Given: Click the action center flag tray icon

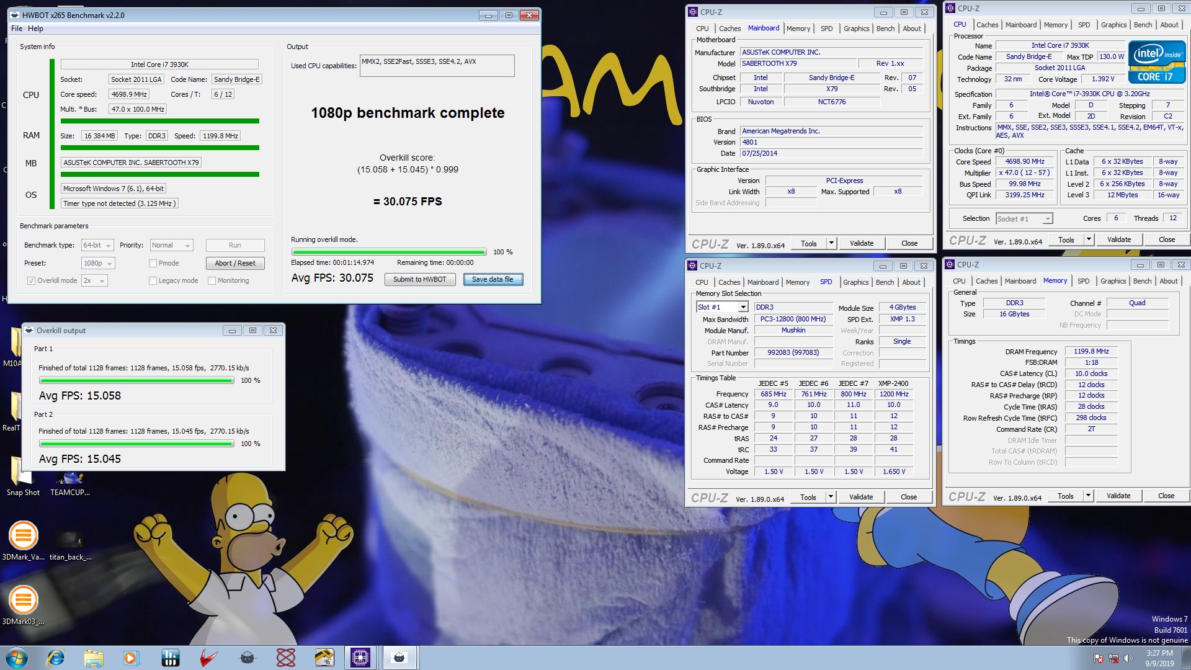Looking at the screenshot, I should [x=1099, y=658].
